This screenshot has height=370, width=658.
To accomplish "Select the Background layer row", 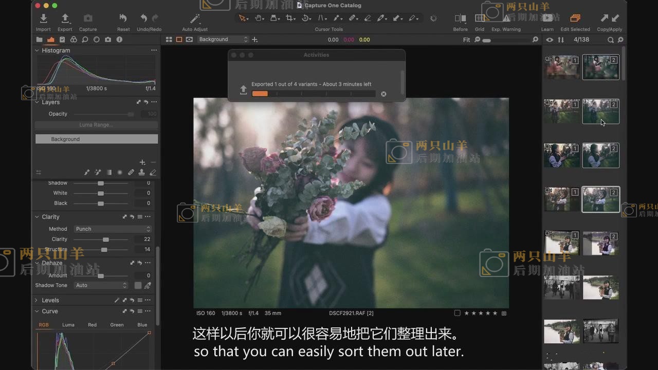I will (96, 139).
